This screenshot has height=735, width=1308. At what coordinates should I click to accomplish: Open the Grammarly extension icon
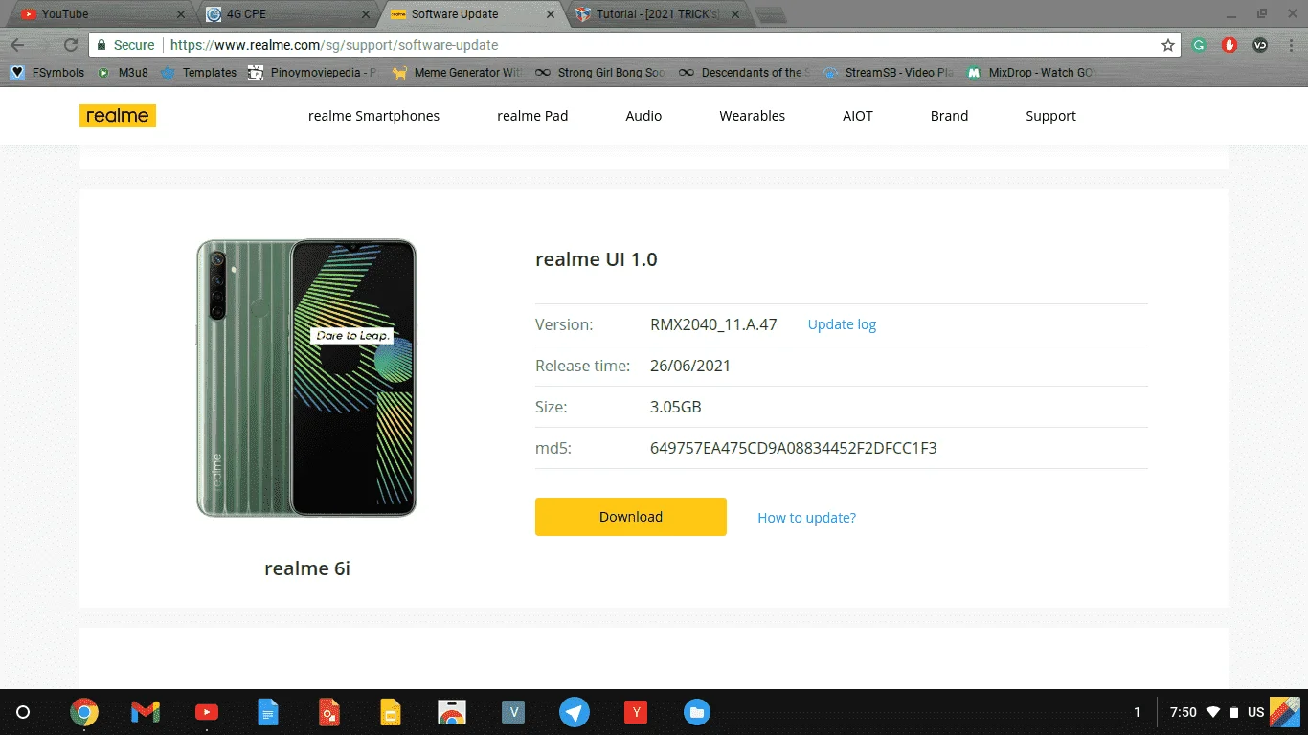1199,45
